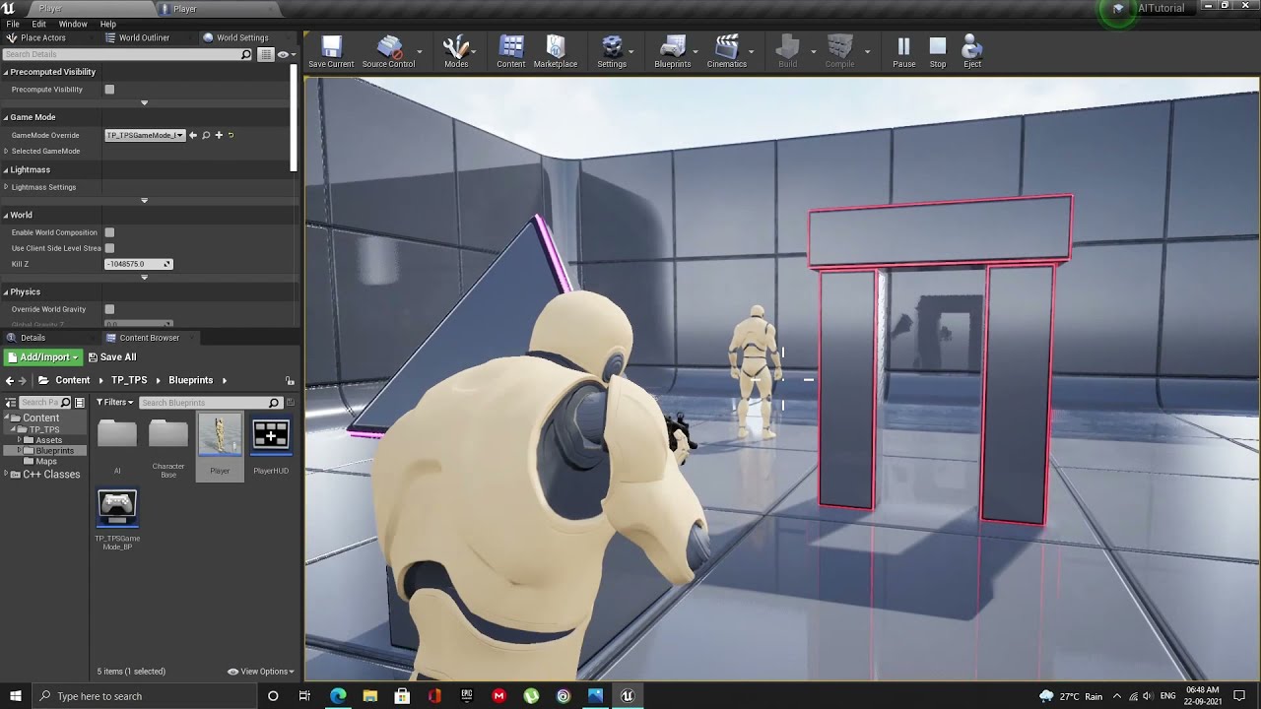Open Windows Start menu
1261x709 pixels.
tap(15, 696)
